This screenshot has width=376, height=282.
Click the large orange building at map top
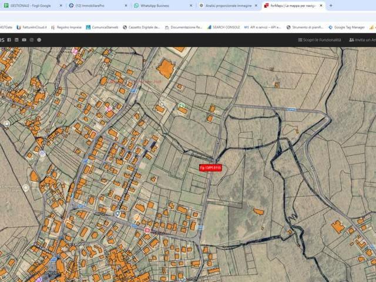tap(166, 68)
